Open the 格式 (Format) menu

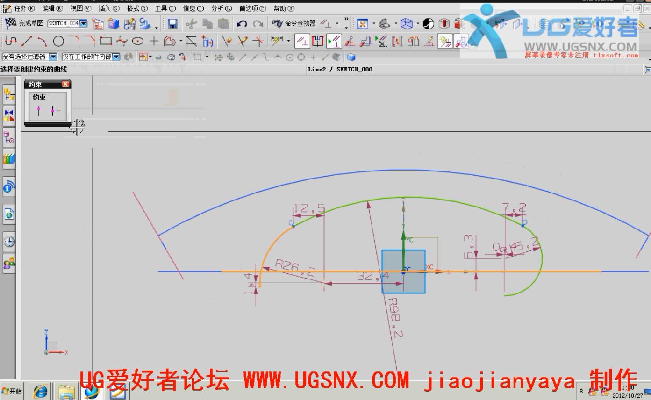[137, 8]
